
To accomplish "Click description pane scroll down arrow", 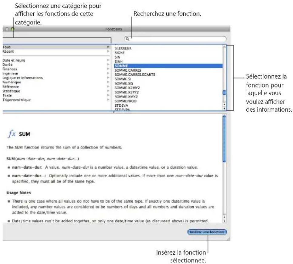I will click(x=225, y=221).
